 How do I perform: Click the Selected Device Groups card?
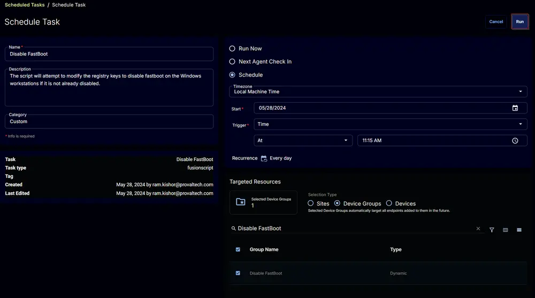coord(263,202)
